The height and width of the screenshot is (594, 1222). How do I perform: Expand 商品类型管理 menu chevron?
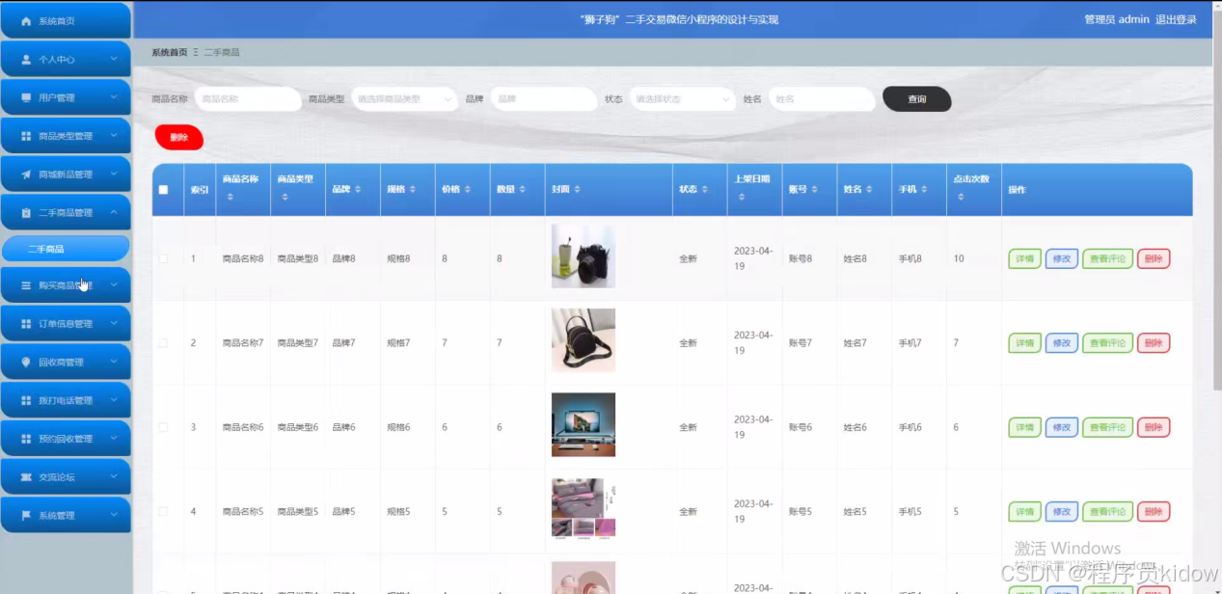pyautogui.click(x=114, y=136)
